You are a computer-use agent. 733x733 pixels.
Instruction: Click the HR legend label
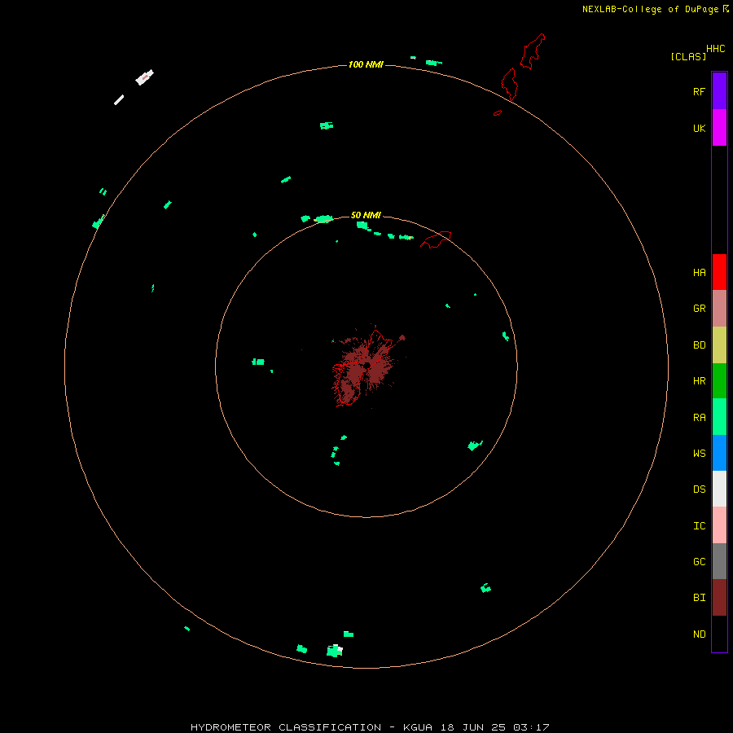(699, 381)
